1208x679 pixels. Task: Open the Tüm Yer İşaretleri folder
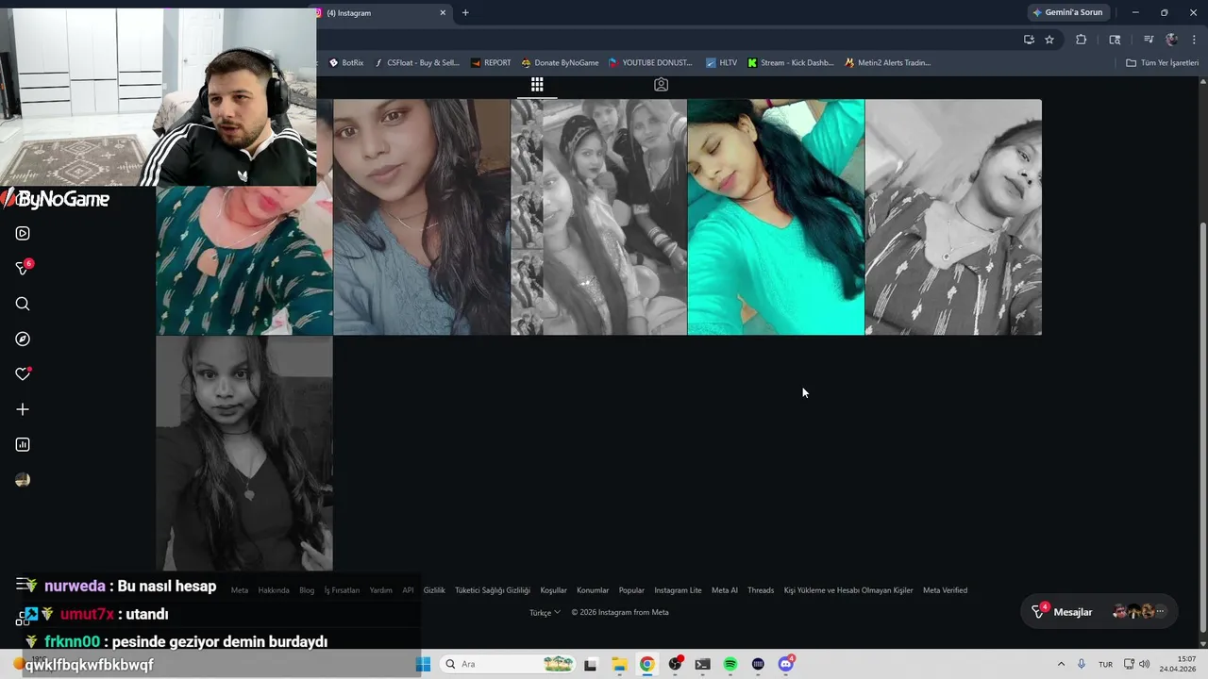[1162, 63]
